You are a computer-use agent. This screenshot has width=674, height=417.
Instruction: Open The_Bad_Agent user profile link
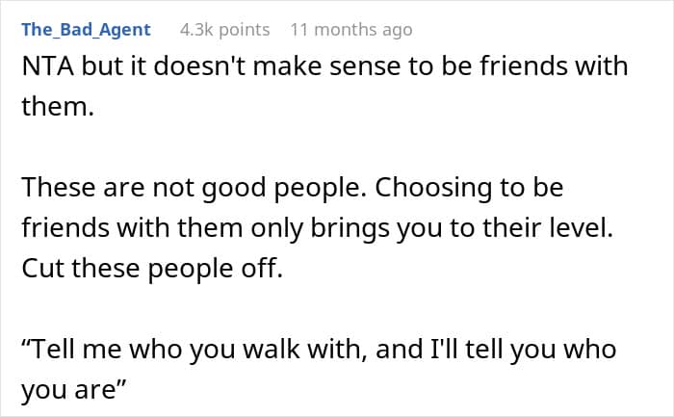86,30
